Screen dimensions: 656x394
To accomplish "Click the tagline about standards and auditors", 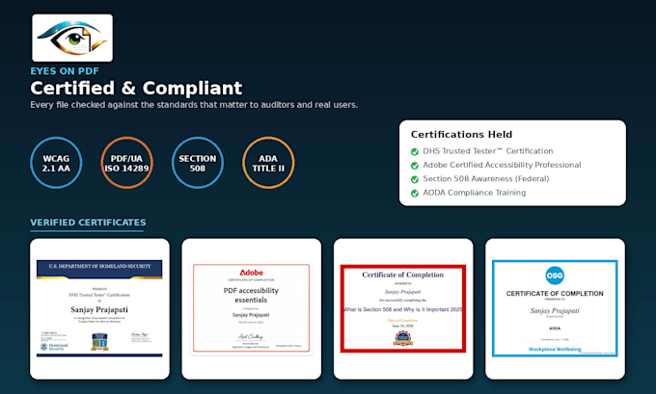I will click(194, 105).
